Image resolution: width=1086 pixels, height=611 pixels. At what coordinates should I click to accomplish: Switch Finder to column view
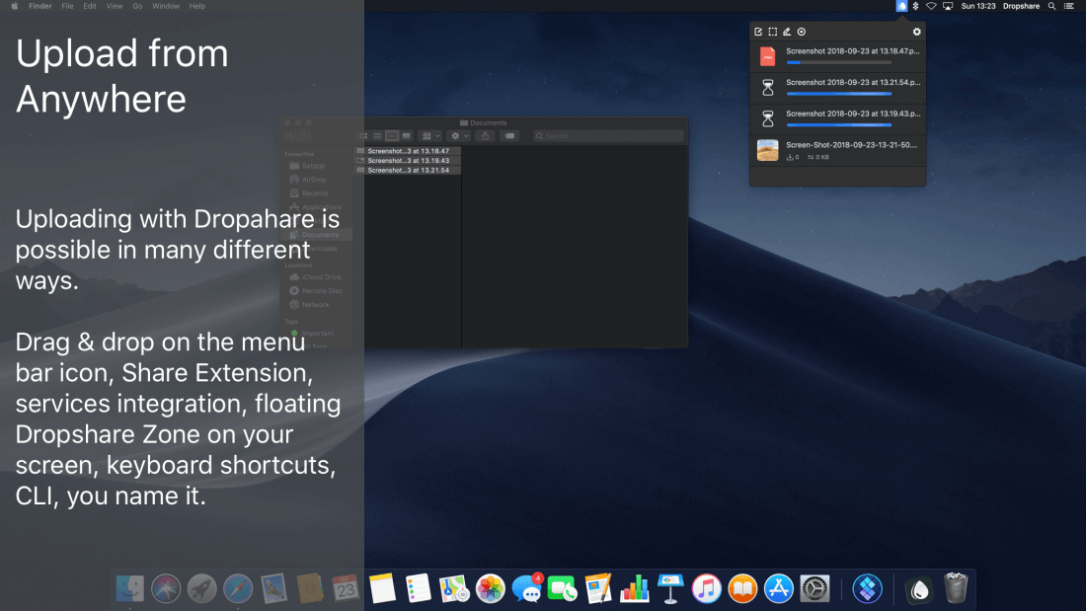(x=392, y=136)
